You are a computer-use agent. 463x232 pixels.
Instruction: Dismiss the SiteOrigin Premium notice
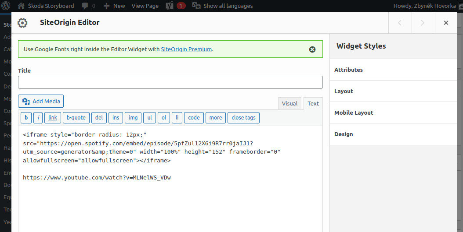pos(312,49)
